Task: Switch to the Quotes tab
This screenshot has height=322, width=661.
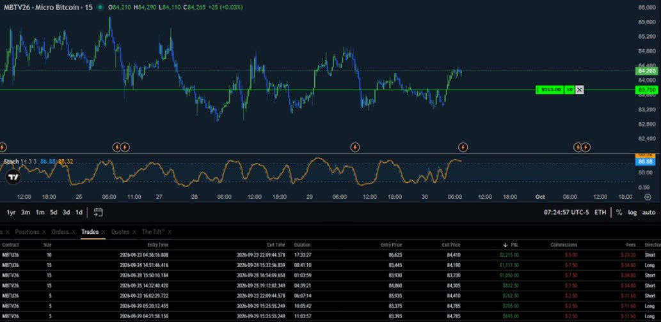Action: click(120, 232)
